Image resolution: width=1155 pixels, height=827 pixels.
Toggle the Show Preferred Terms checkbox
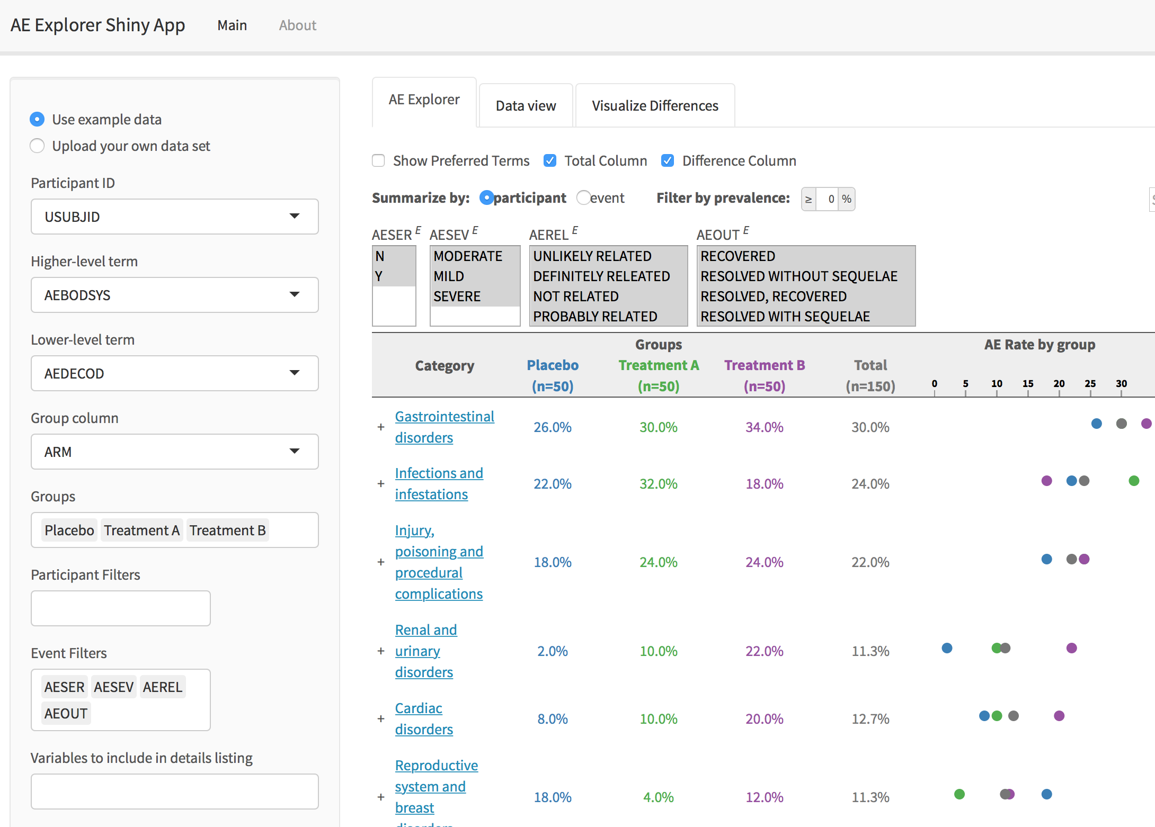(x=377, y=161)
